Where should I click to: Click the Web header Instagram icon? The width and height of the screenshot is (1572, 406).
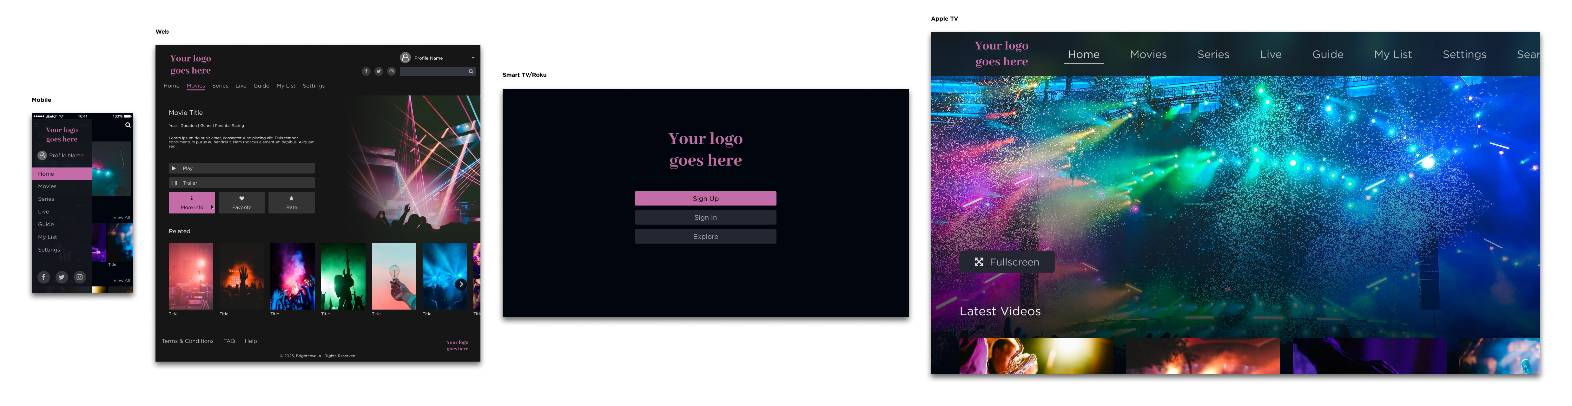pos(392,71)
